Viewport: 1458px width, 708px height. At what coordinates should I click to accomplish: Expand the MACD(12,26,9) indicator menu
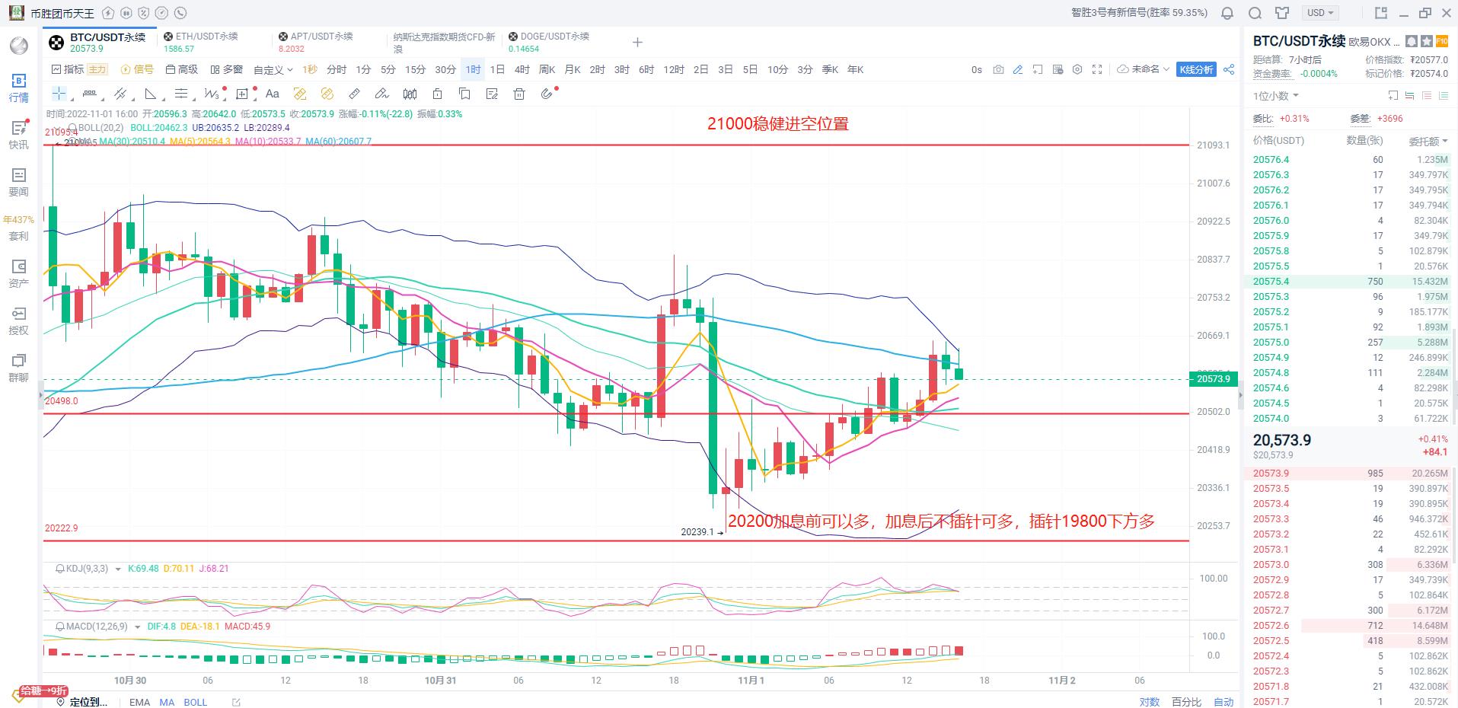click(137, 627)
